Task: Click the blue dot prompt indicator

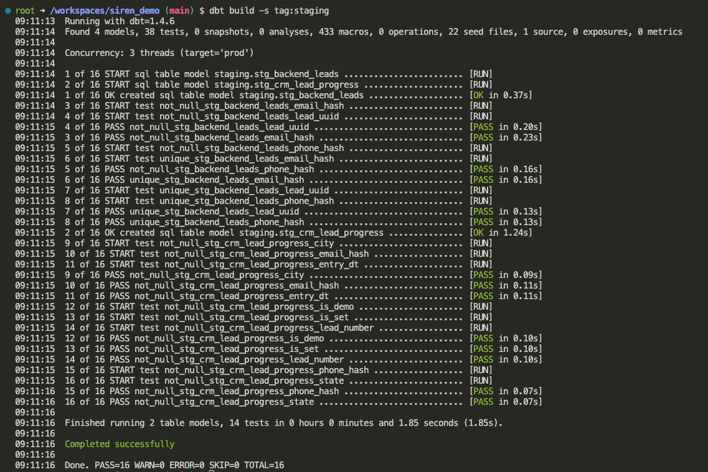Action: point(7,11)
